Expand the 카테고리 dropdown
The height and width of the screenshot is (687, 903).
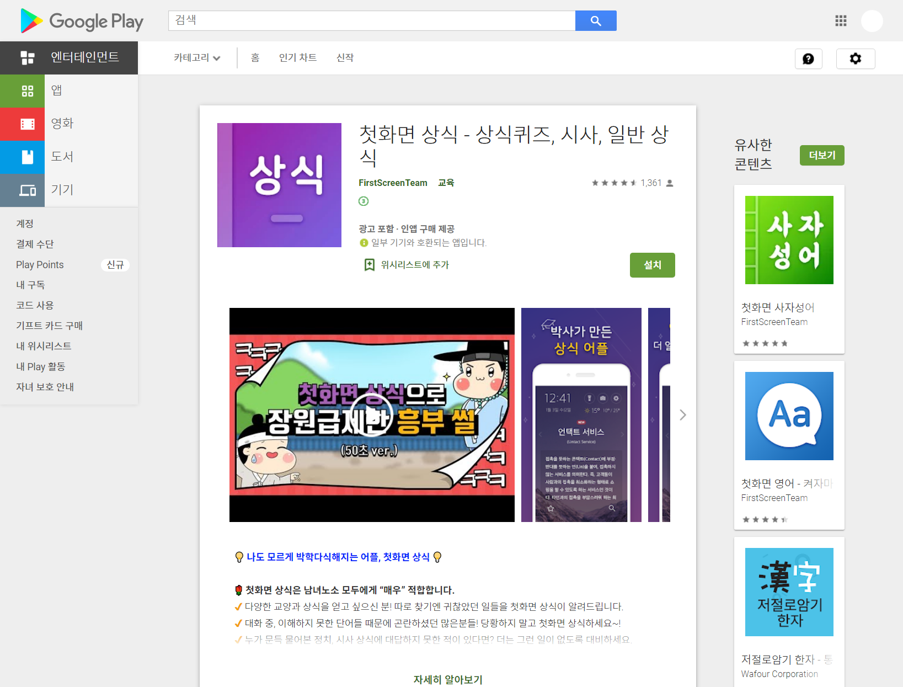[x=197, y=57]
